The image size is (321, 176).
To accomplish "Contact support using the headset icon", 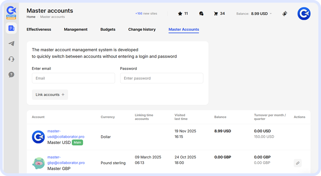I will (11, 59).
